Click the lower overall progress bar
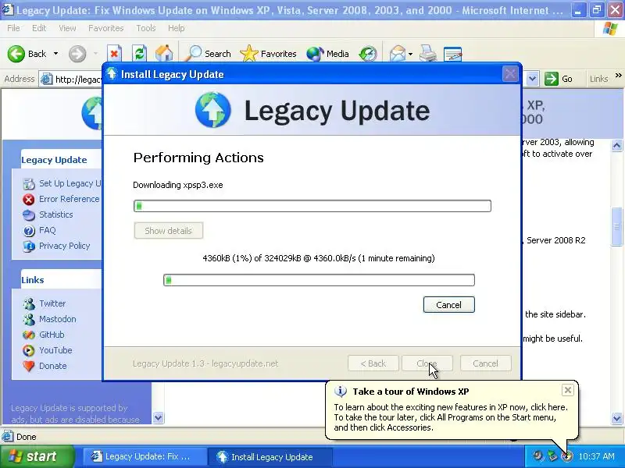625x468 pixels. tap(319, 280)
